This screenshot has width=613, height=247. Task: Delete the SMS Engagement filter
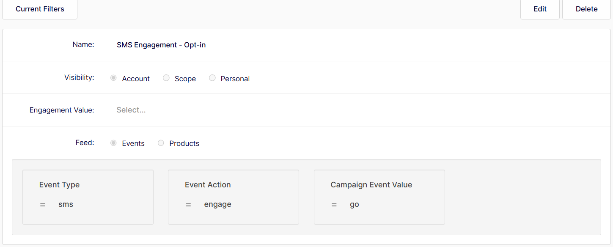[586, 9]
